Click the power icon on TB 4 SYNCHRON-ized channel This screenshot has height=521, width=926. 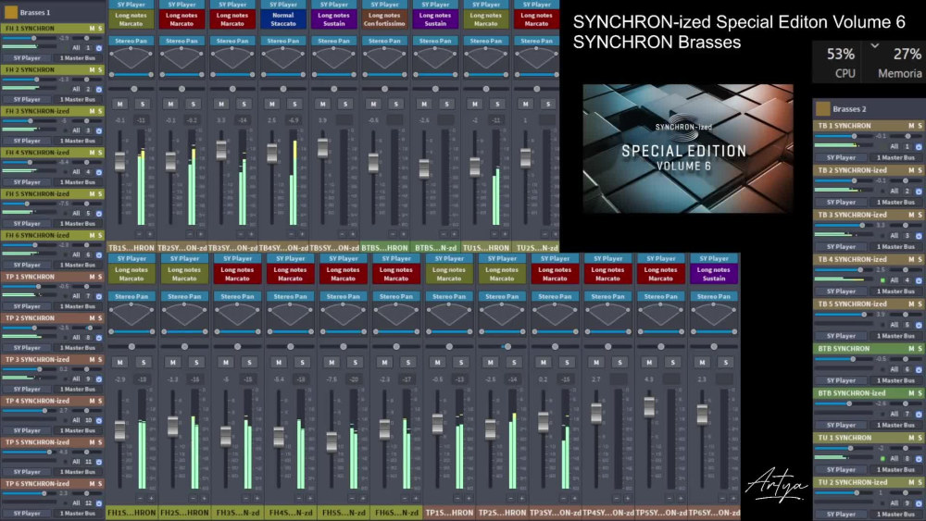pos(919,280)
